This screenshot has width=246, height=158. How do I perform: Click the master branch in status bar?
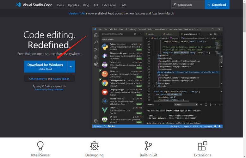(x=98, y=126)
